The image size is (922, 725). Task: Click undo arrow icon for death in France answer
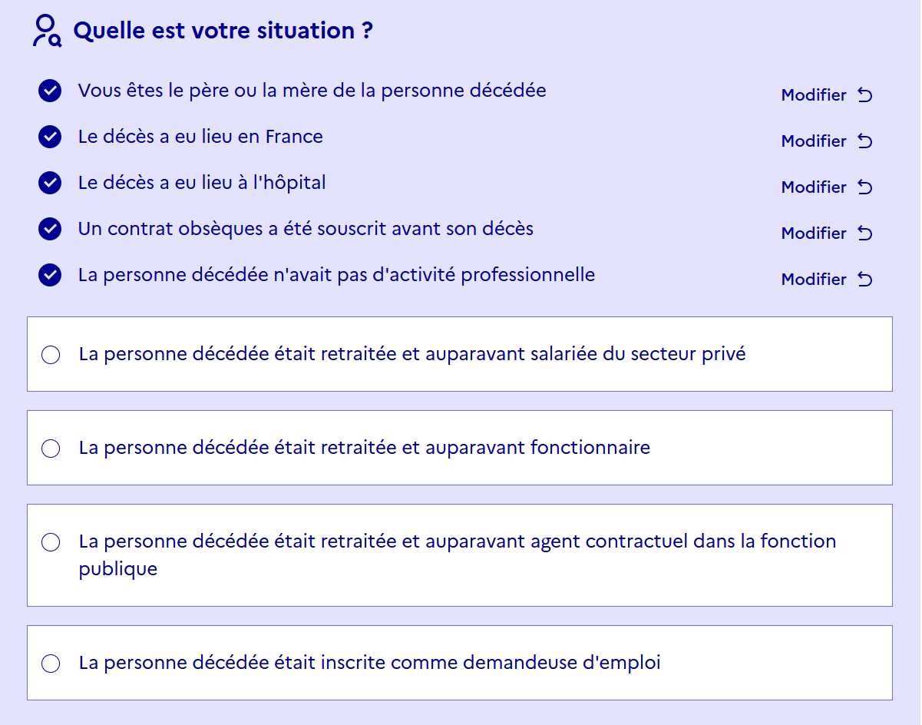pos(865,141)
